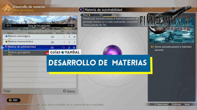Select the PH tab
197x110 pixels.
point(101,15)
